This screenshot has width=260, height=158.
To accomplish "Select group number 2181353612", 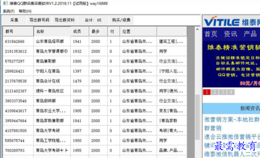I will pyautogui.click(x=16, y=51).
